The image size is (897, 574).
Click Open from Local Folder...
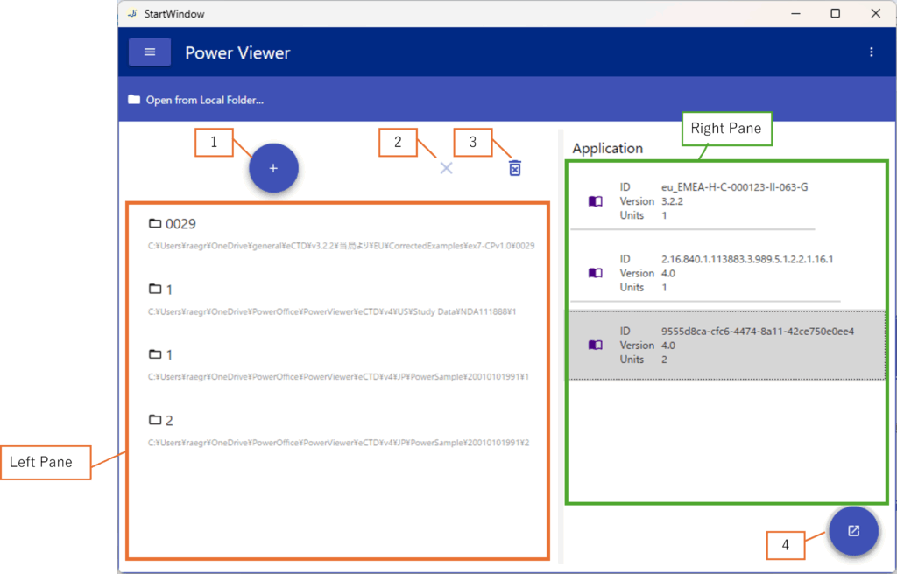tap(196, 100)
